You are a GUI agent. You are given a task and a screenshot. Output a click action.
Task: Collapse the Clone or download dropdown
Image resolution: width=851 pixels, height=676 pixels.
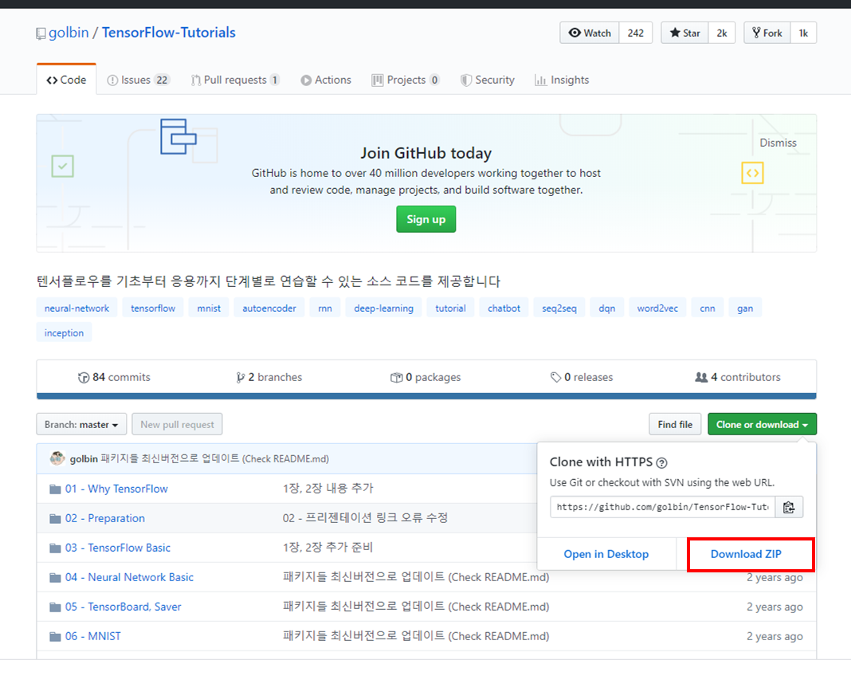tap(762, 425)
